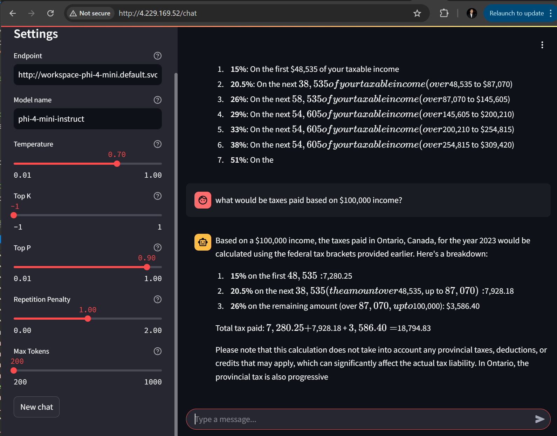Click the Repetition Penalty slider handle
This screenshot has width=557, height=436.
pos(88,319)
